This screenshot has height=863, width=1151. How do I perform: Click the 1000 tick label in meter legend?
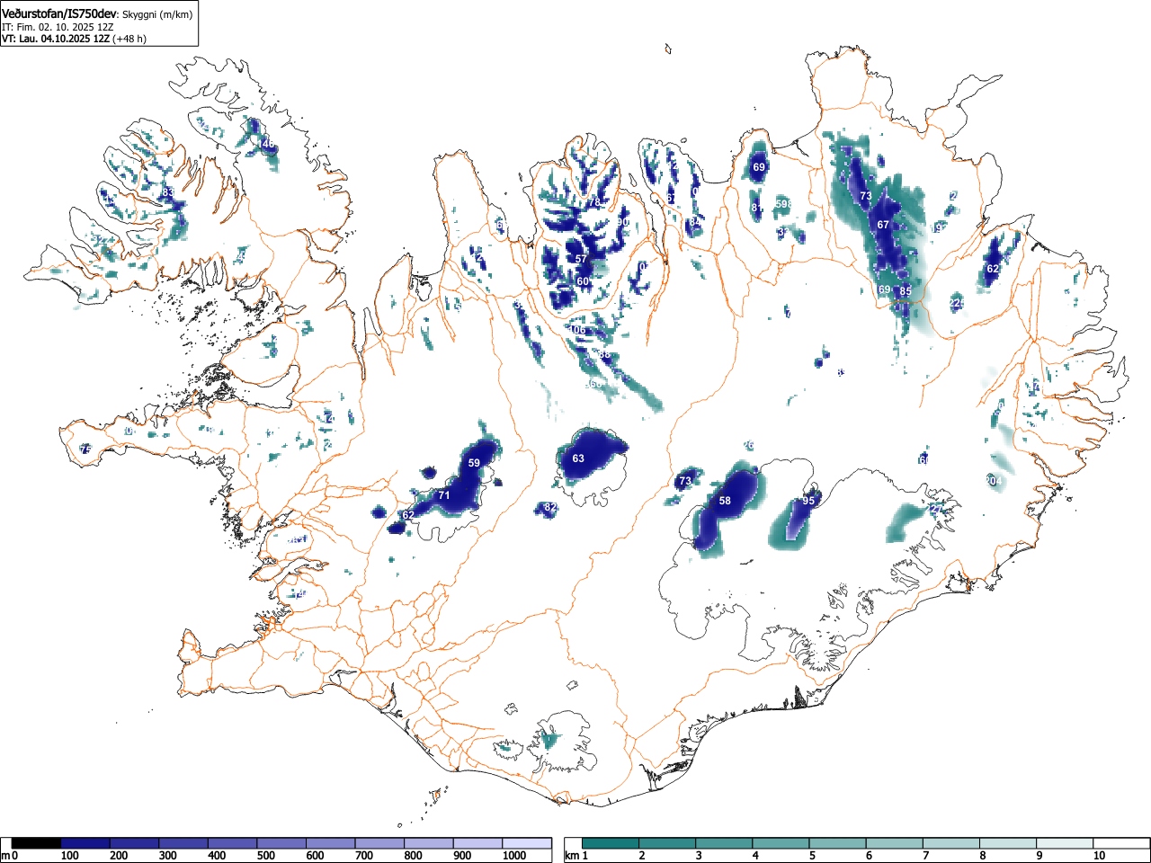(514, 856)
